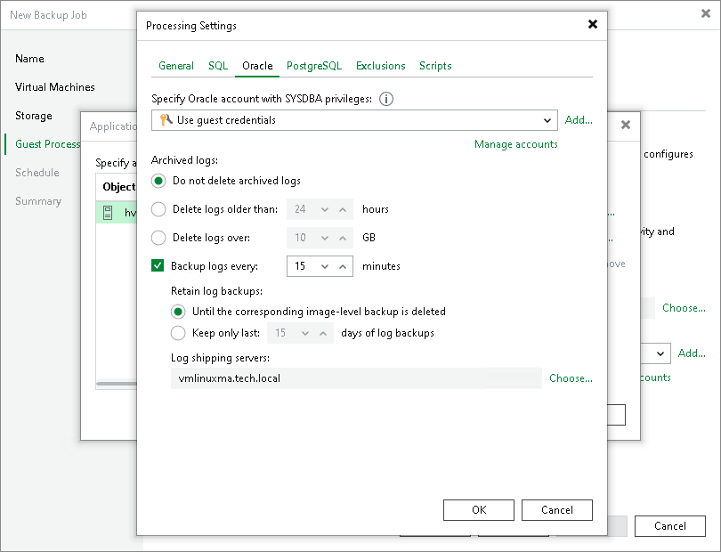The width and height of the screenshot is (721, 552).
Task: Go to Guest Processing wizard step
Action: (47, 144)
